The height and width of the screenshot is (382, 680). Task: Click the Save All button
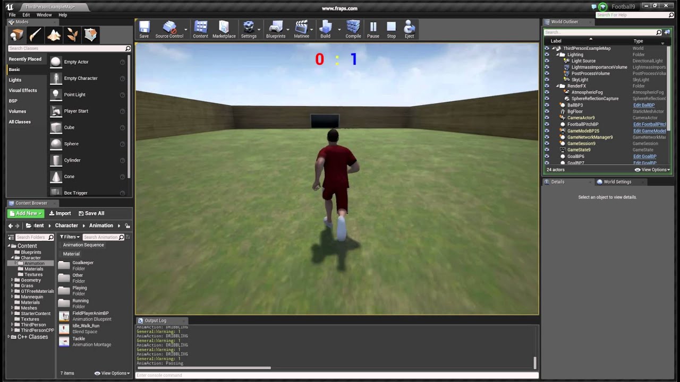coord(91,213)
